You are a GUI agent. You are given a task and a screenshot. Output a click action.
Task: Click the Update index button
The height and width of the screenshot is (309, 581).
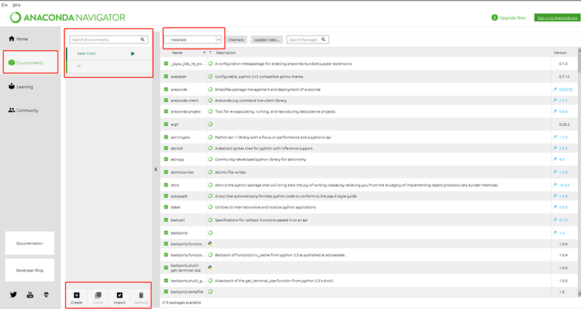[x=267, y=40]
